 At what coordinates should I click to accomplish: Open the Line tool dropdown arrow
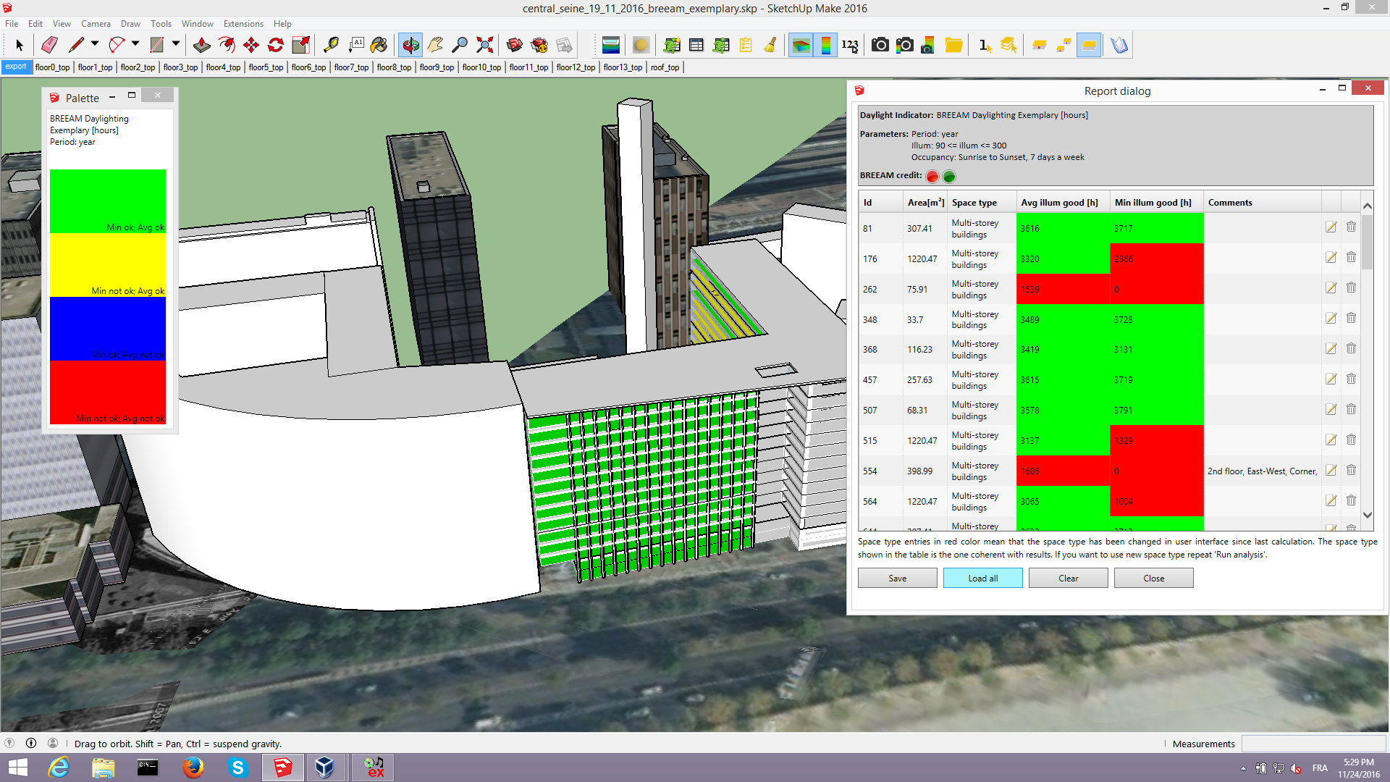pyautogui.click(x=95, y=44)
